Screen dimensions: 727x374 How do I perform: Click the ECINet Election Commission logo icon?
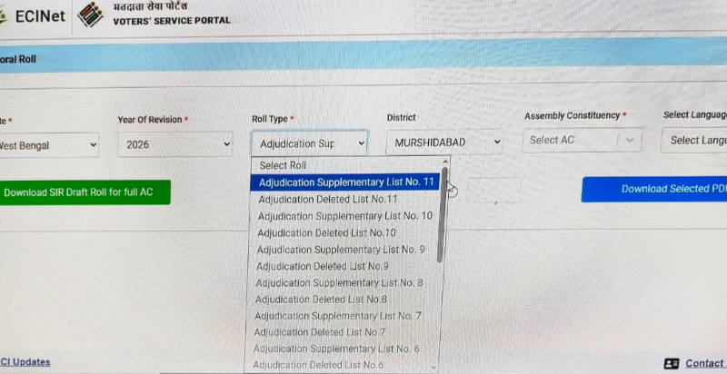[88, 15]
